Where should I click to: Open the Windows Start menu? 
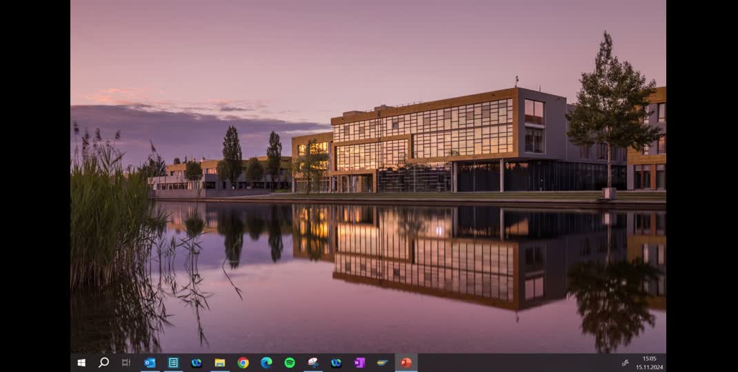click(81, 362)
